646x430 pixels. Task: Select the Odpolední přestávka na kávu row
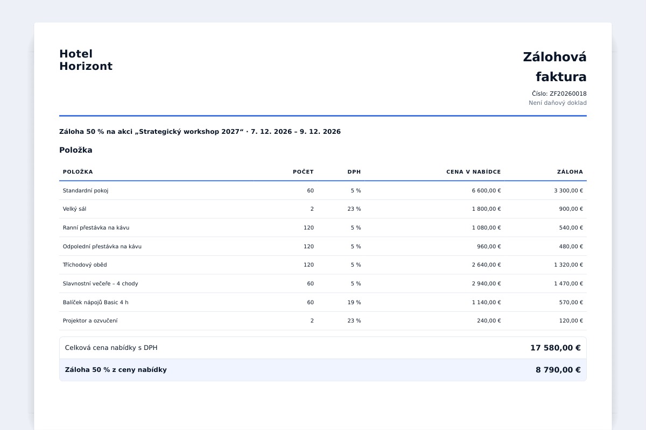(323, 246)
